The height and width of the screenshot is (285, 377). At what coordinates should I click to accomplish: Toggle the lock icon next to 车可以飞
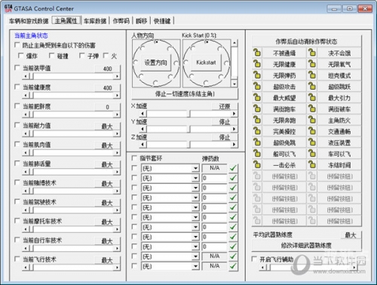tap(312, 154)
